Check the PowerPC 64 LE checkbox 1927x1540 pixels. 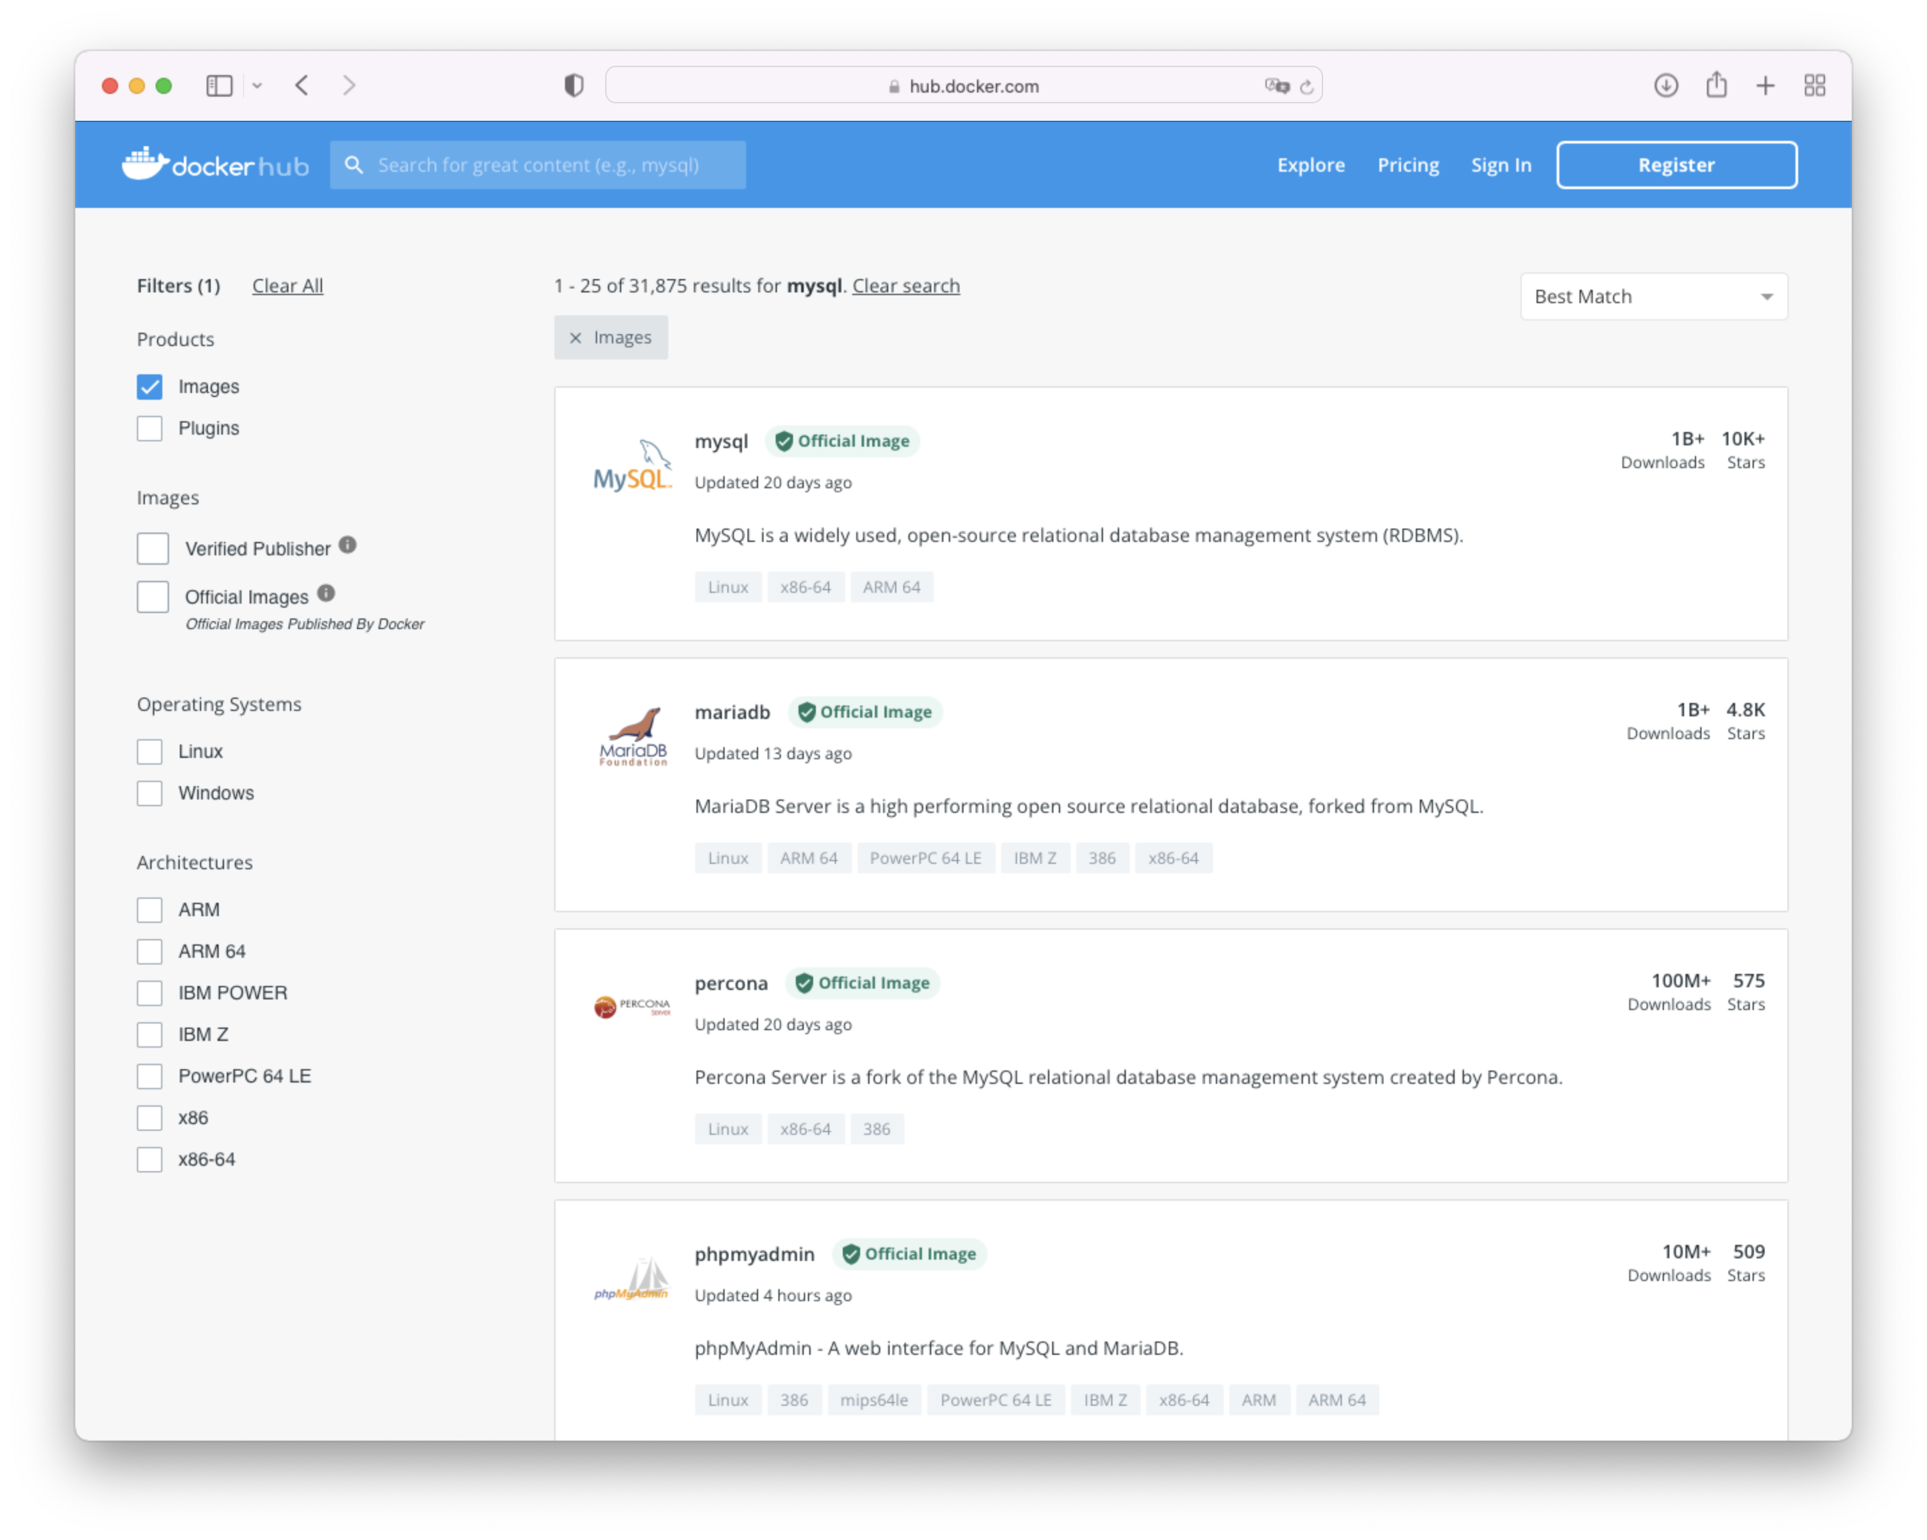150,1077
